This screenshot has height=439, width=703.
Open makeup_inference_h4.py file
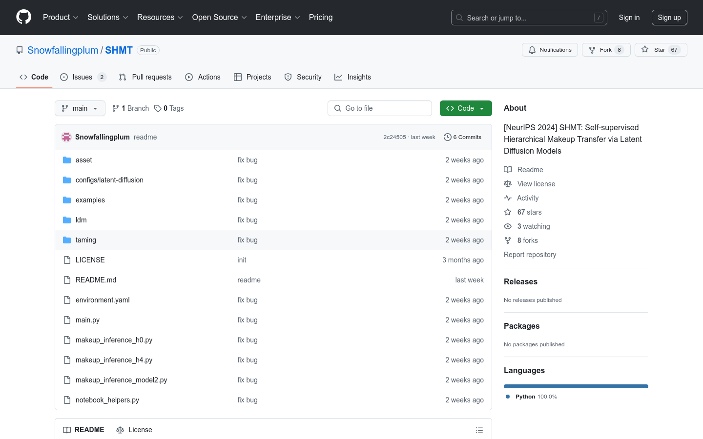point(114,360)
